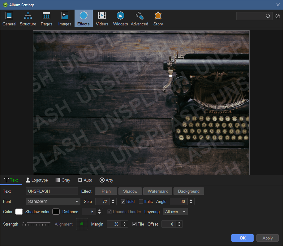
Task: Open the Story settings section
Action: (x=158, y=18)
